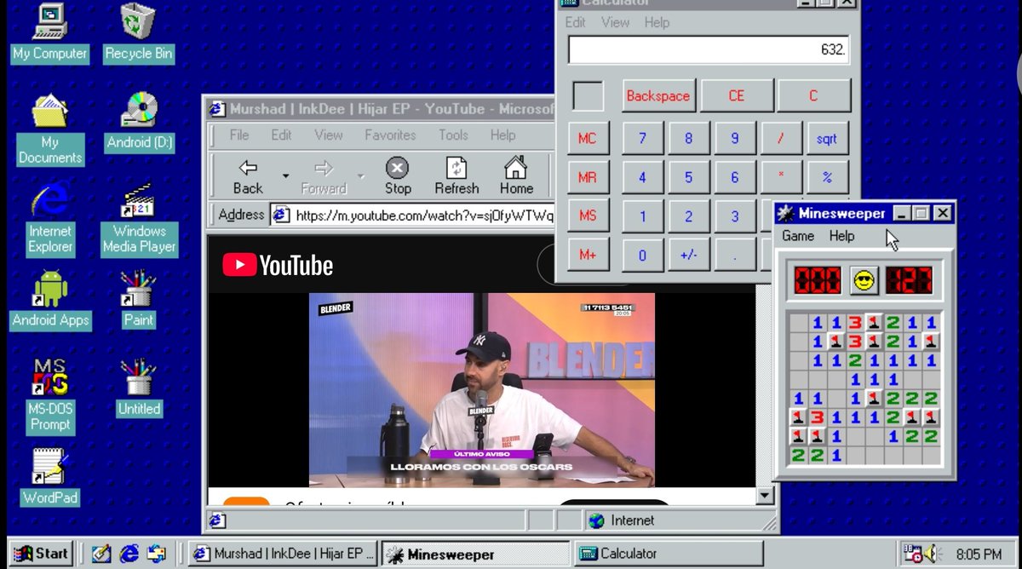Launch Internet Explorer from quick launch
This screenshot has width=1022, height=569.
click(x=129, y=554)
